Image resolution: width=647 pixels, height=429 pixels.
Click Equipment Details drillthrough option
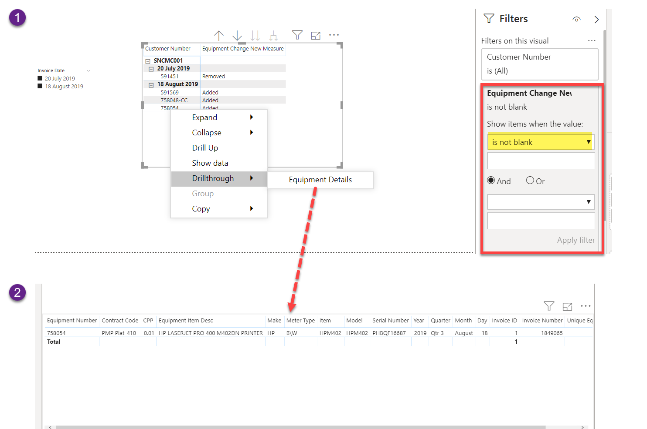pyautogui.click(x=320, y=180)
